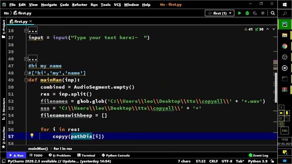Open the Tools menu
Viewport: 292px width, 164px height.
point(105,5)
